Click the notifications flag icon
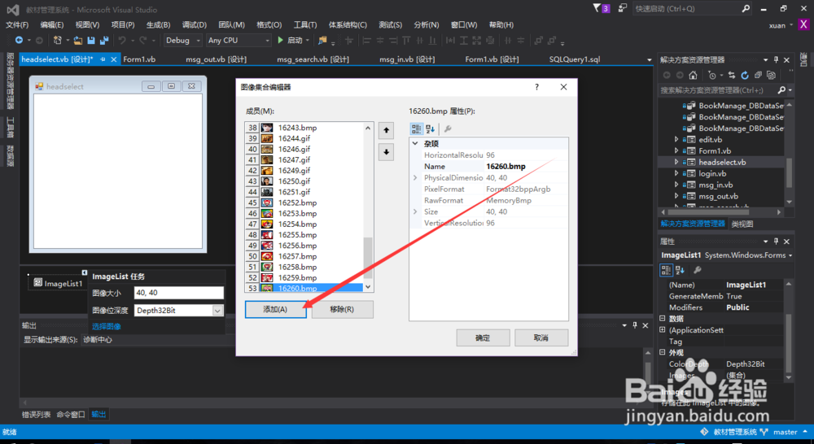The width and height of the screenshot is (814, 444). [x=597, y=8]
